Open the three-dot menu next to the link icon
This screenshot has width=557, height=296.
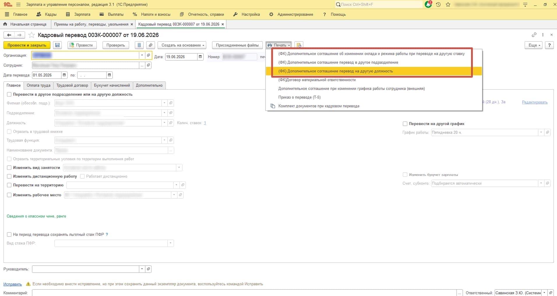[x=543, y=35]
